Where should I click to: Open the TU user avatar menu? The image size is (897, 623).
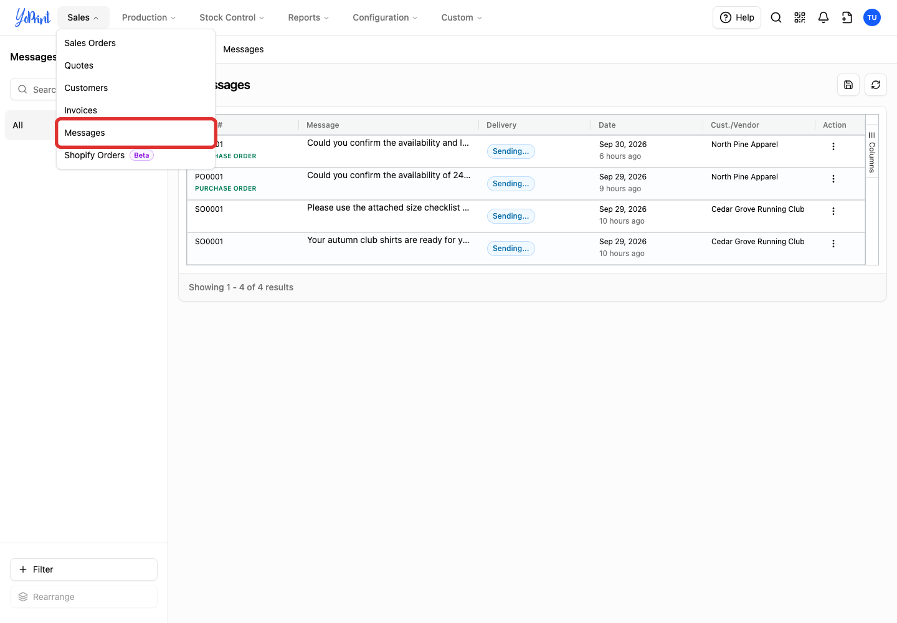[872, 17]
